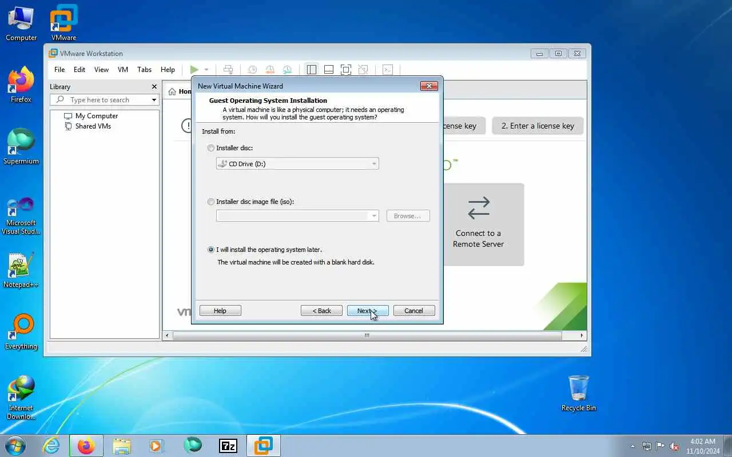The height and width of the screenshot is (457, 732).
Task: Open the Help menu
Action: 168,70
